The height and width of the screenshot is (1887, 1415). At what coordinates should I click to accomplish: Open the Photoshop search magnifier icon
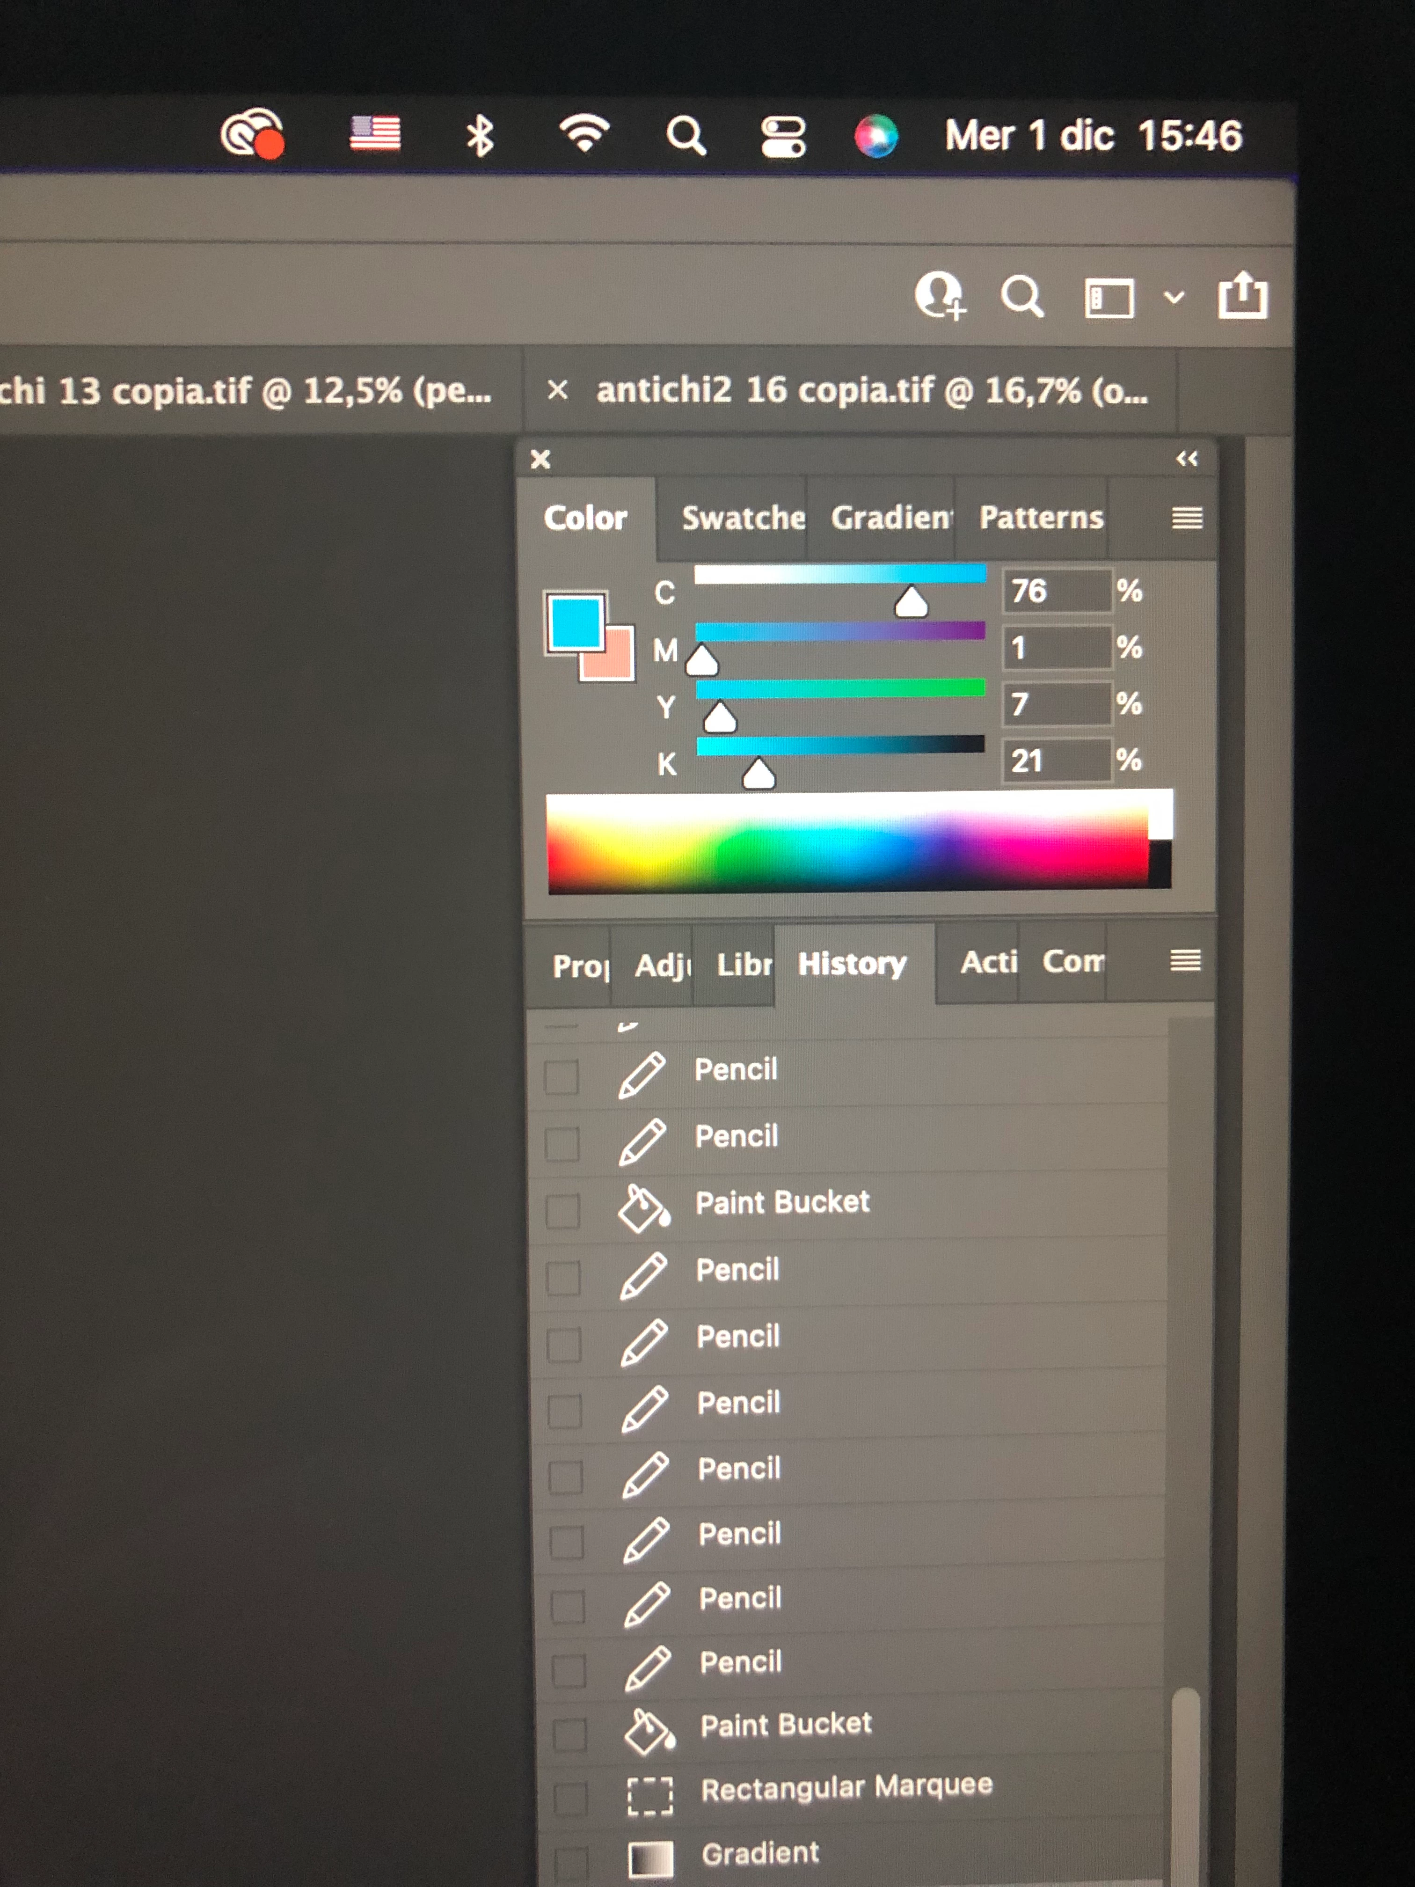(x=1022, y=297)
